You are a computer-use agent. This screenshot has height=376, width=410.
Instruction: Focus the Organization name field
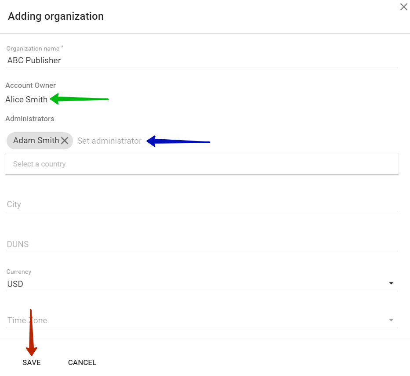[202, 61]
